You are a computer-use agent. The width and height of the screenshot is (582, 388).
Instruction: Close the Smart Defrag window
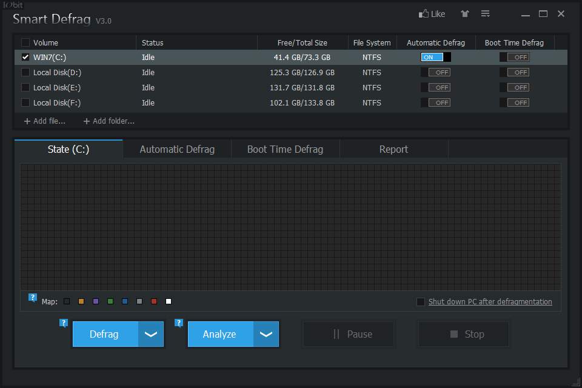pos(561,14)
